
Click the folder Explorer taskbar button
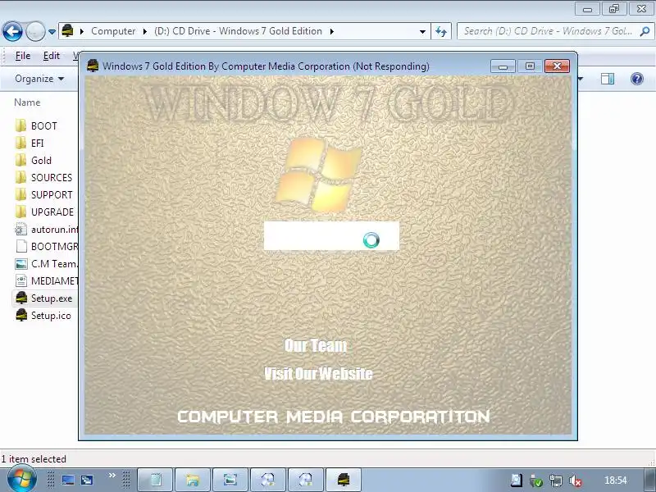coord(193,480)
